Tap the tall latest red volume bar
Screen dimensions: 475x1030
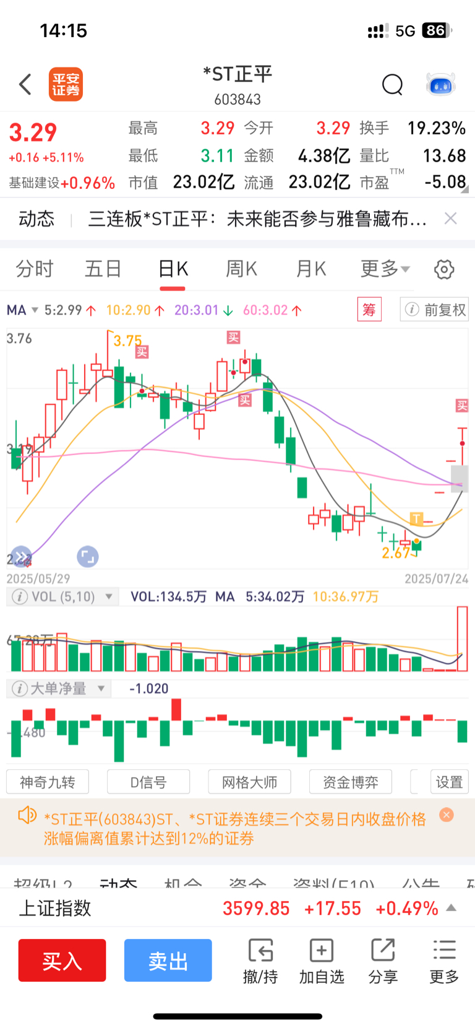coord(462,639)
